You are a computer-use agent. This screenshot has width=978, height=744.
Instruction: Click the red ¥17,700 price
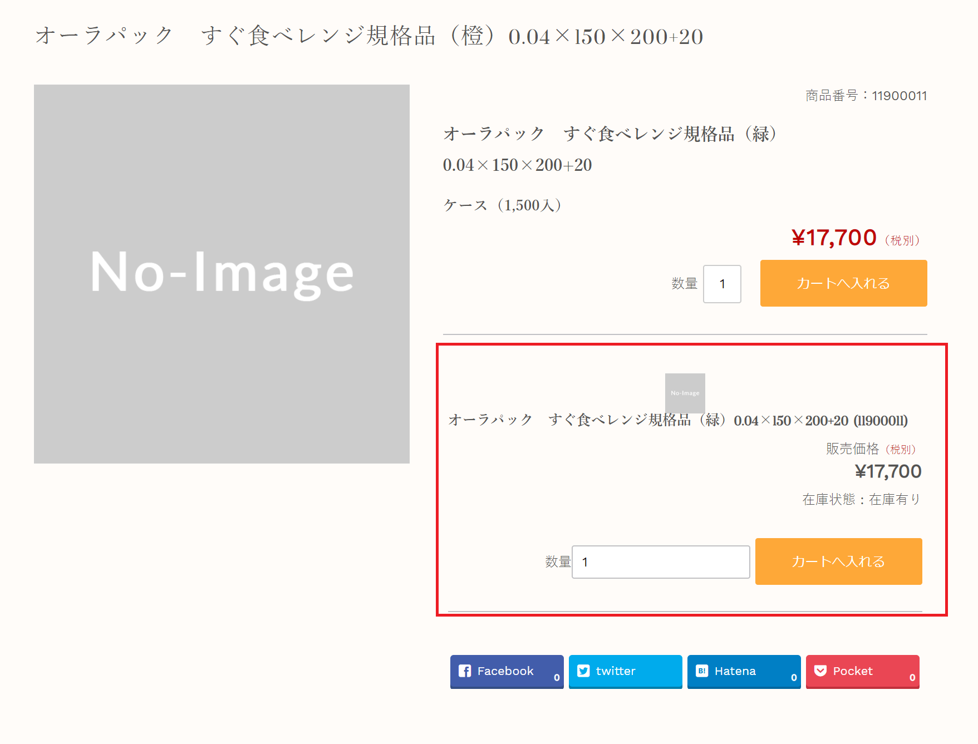click(834, 238)
